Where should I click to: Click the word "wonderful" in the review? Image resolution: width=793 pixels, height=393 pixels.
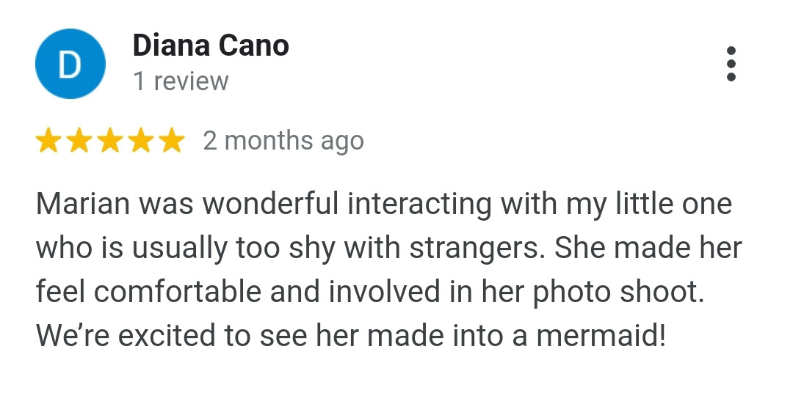point(270,204)
